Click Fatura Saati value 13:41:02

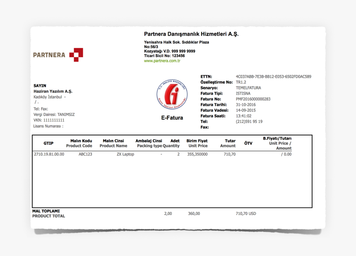pyautogui.click(x=244, y=116)
